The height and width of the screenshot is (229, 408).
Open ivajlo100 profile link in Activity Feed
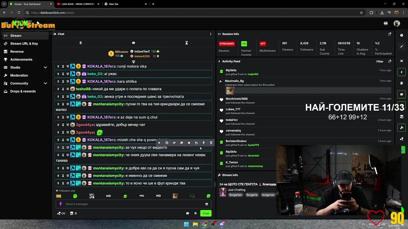(x=253, y=74)
